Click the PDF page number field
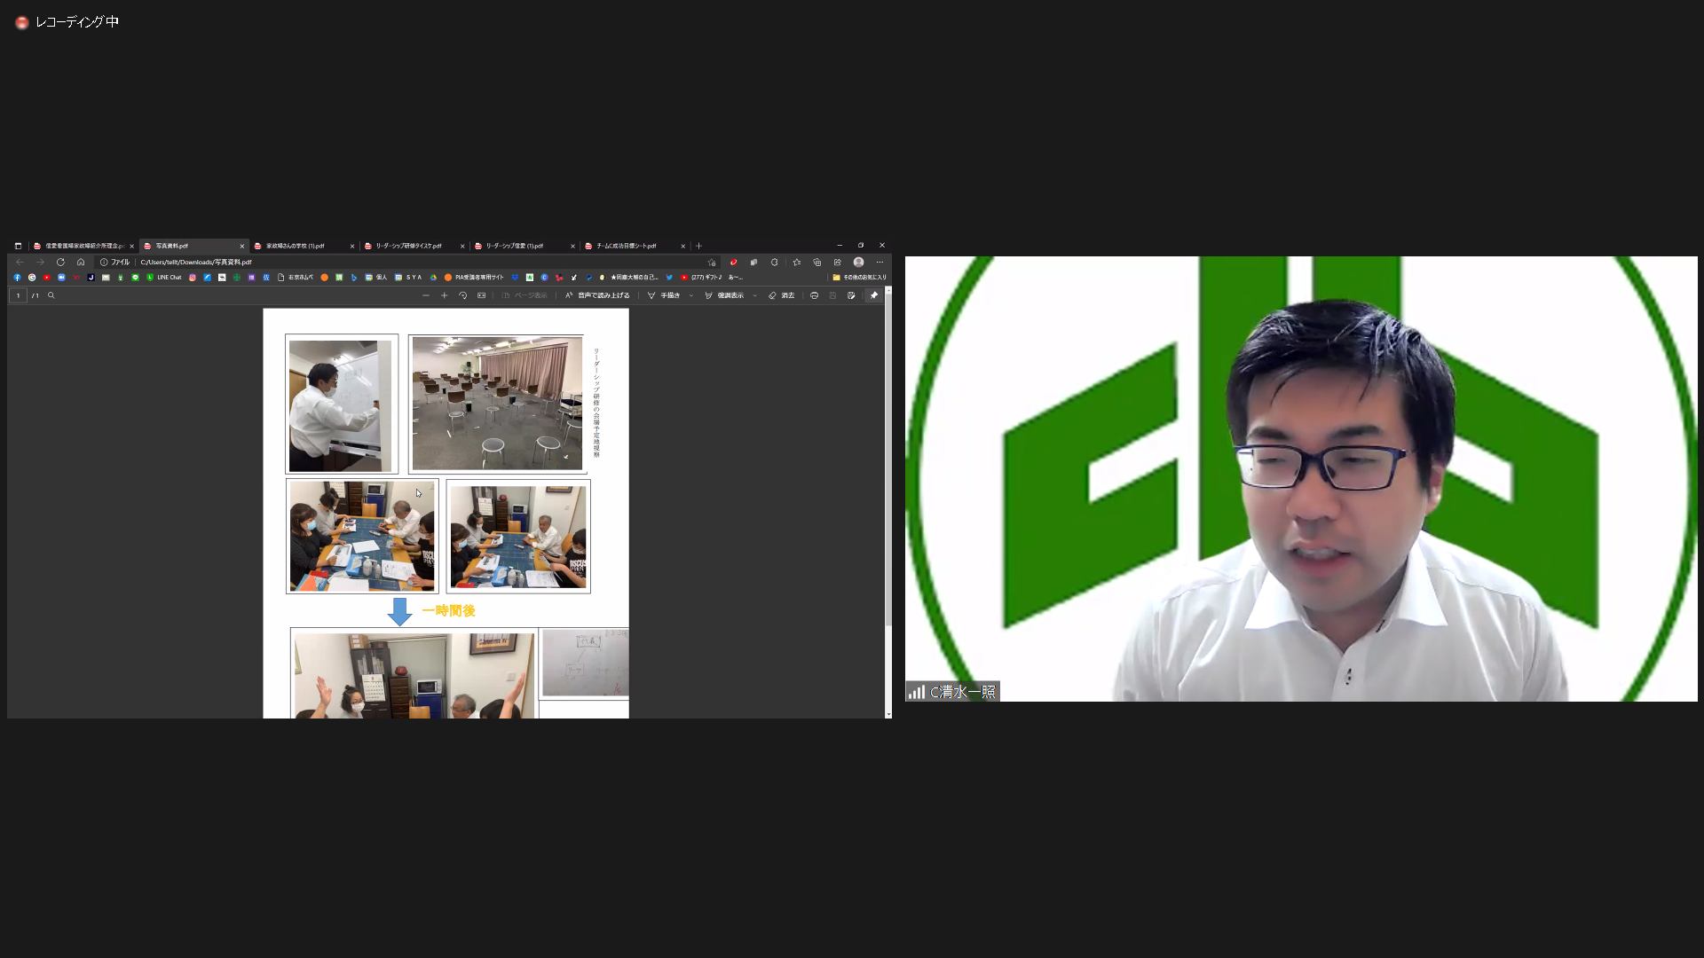The width and height of the screenshot is (1704, 958). (x=18, y=295)
